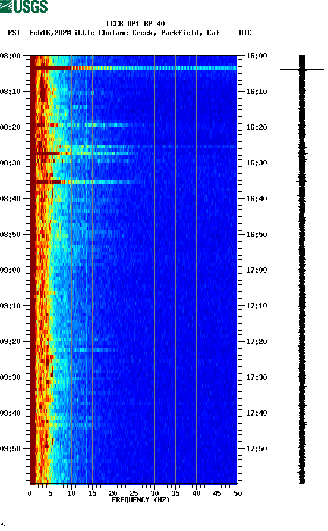Click the event streak near 08:35 PST
The height and width of the screenshot is (531, 328).
coord(84,182)
